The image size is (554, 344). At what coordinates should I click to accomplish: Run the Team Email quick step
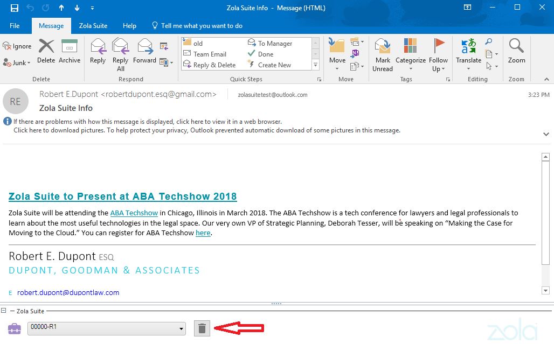click(205, 54)
